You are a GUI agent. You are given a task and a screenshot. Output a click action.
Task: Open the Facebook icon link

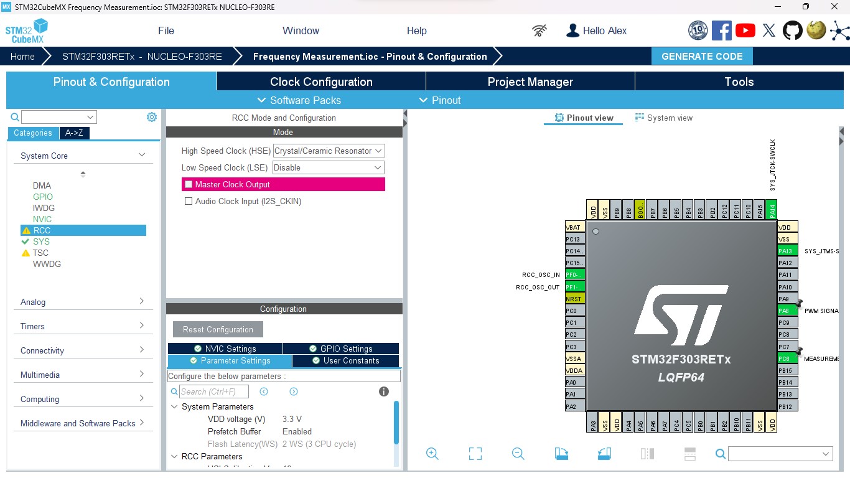point(722,30)
